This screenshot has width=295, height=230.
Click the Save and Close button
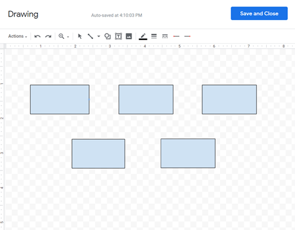pos(259,14)
